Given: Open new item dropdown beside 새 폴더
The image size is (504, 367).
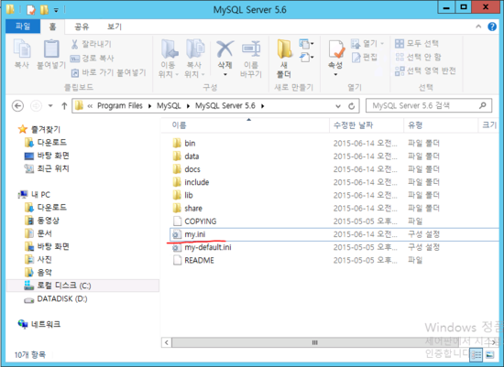Looking at the screenshot, I should click(306, 43).
